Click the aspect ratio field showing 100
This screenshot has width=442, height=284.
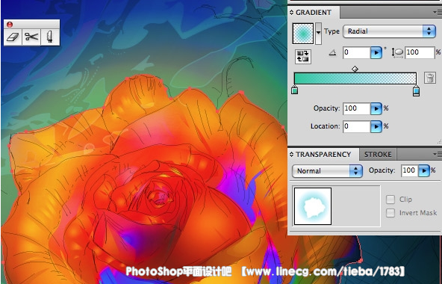(x=420, y=52)
